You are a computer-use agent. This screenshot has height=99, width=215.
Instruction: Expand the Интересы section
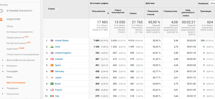point(3,66)
